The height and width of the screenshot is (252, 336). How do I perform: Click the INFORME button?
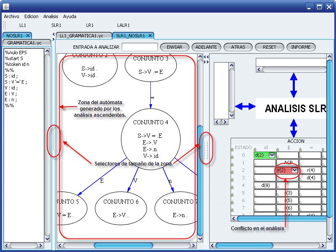[301, 47]
